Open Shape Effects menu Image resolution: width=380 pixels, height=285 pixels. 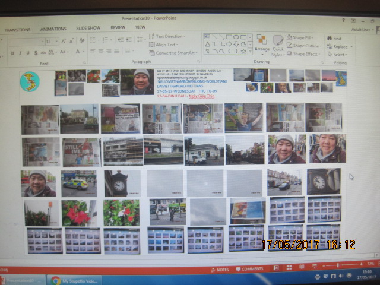[x=304, y=54]
